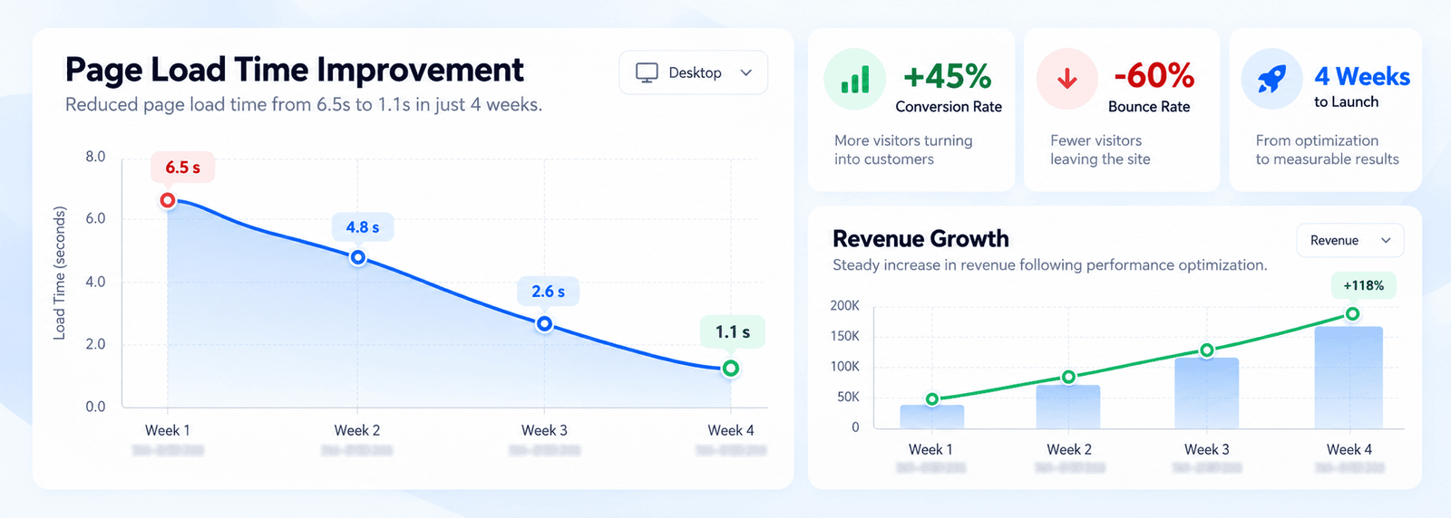
Task: Click the chevron in the Revenue dropdown
Action: tap(1386, 240)
